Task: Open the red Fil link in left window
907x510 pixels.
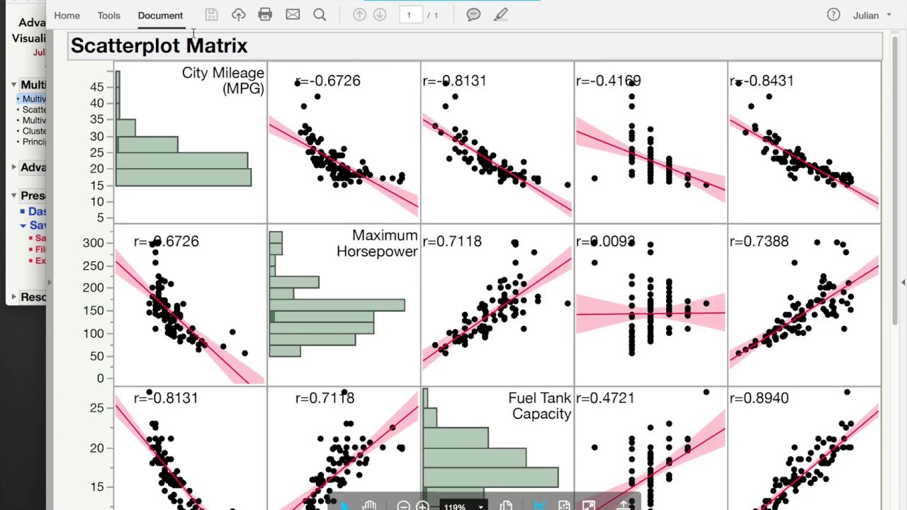Action: pos(40,249)
